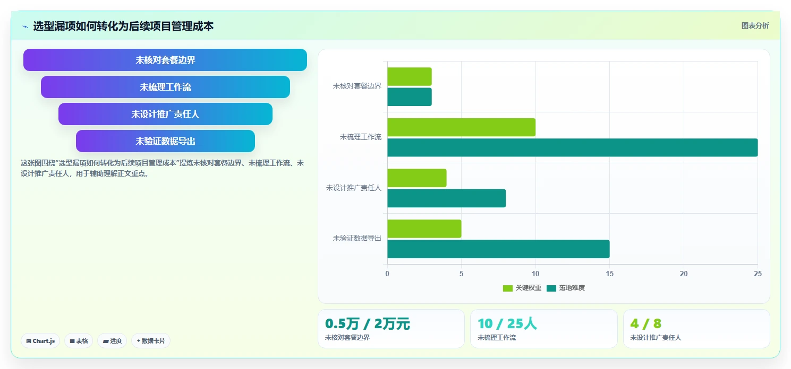This screenshot has height=369, width=791.
Task: Toggle 关键权重 legend entry
Action: (x=522, y=288)
